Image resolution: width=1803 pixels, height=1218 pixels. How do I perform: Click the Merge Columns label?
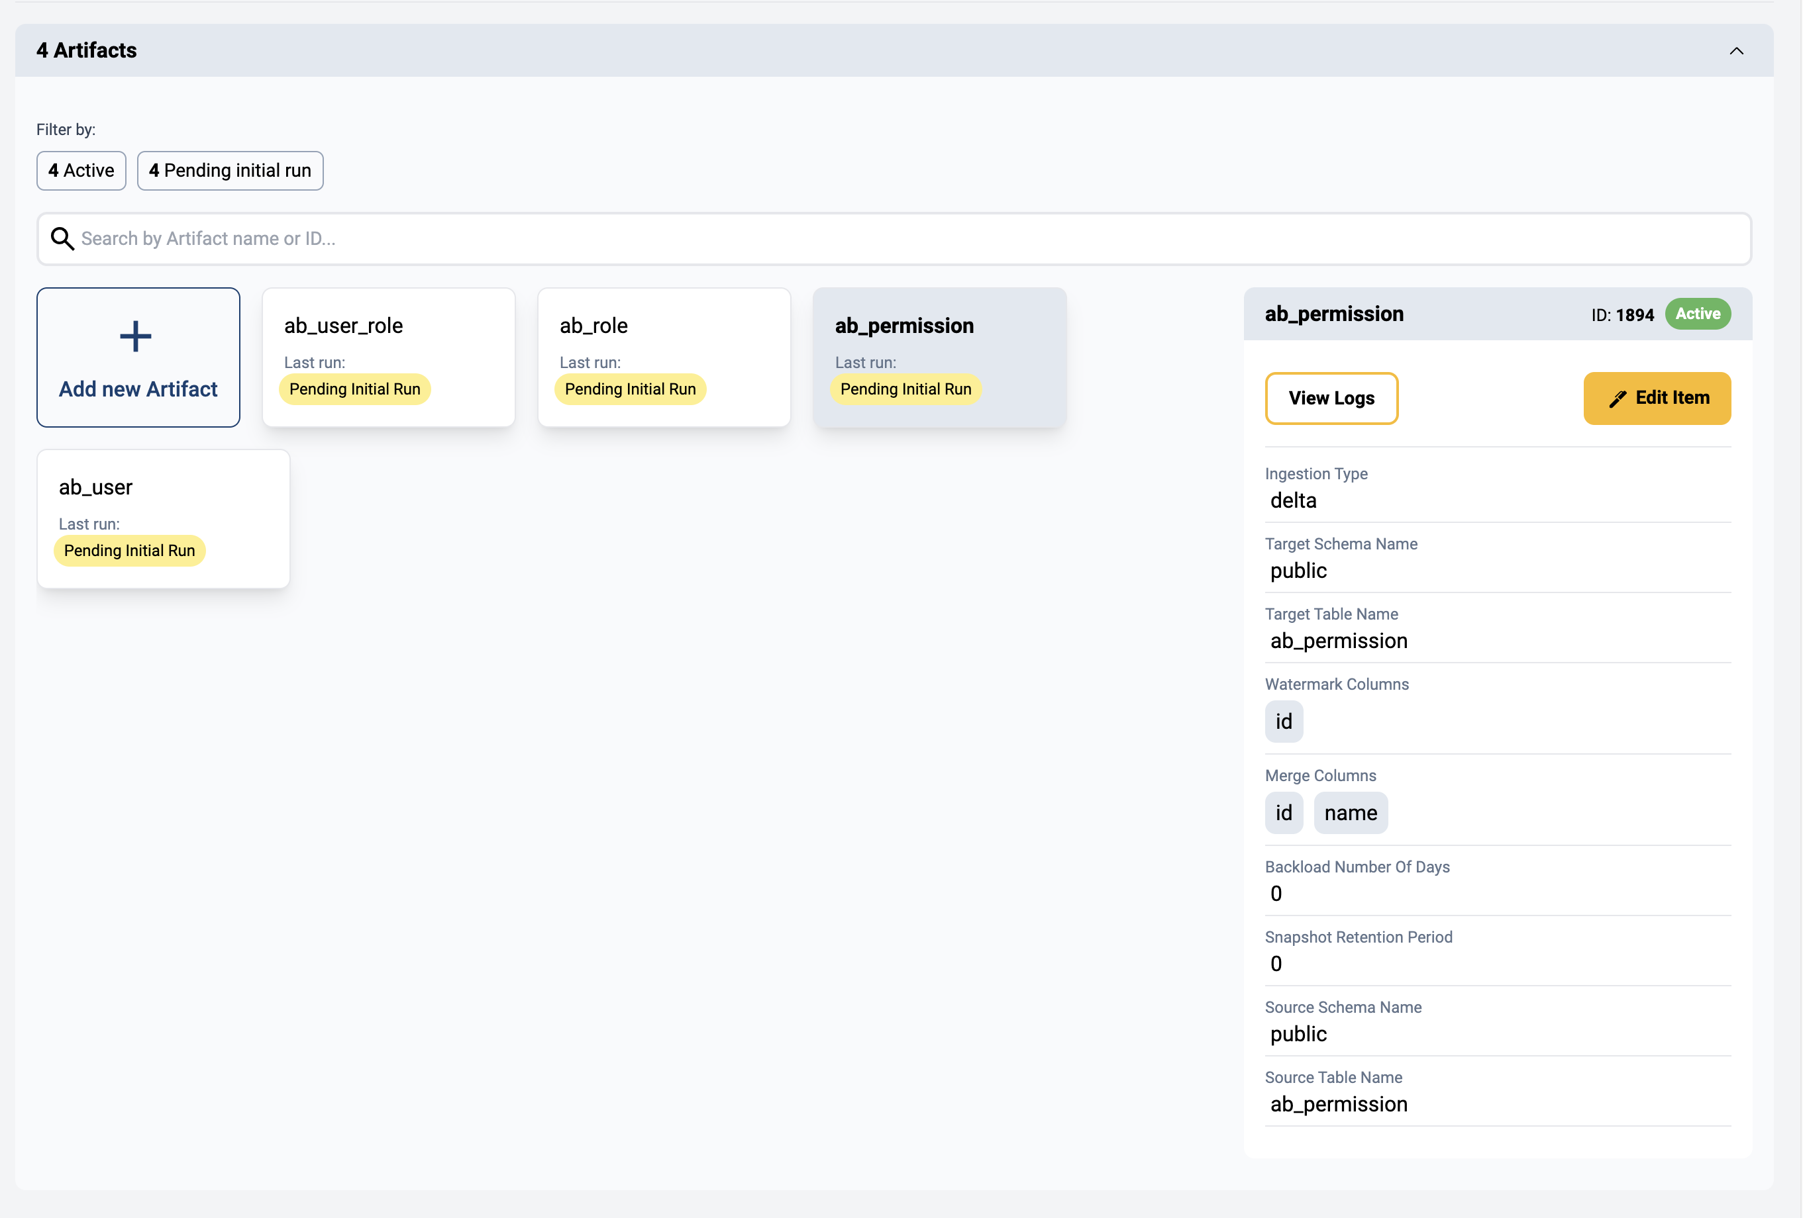point(1320,776)
